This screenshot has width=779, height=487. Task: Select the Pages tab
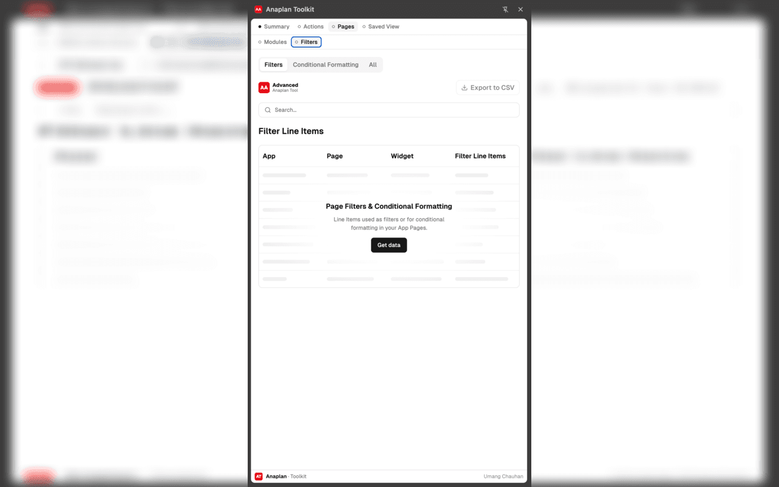click(x=343, y=27)
